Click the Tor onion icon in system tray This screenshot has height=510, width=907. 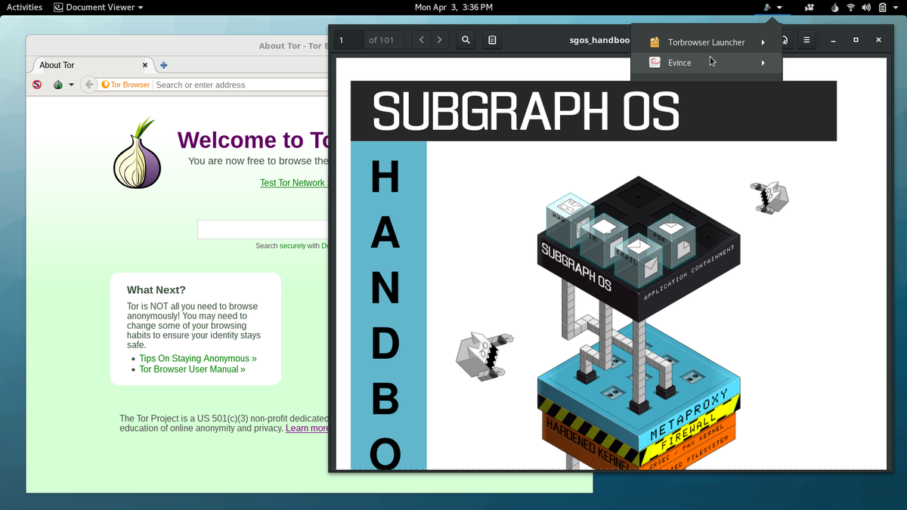point(834,8)
